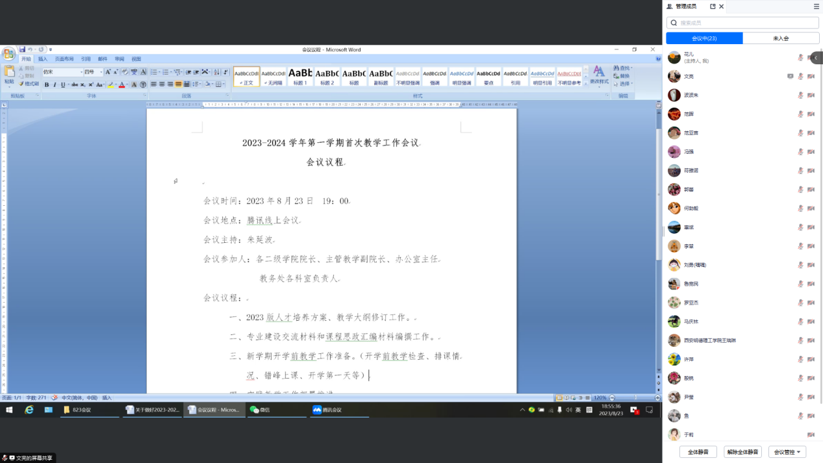The image size is (823, 463).
Task: Switch to the 页面布局 ribbon tab
Action: pyautogui.click(x=64, y=59)
